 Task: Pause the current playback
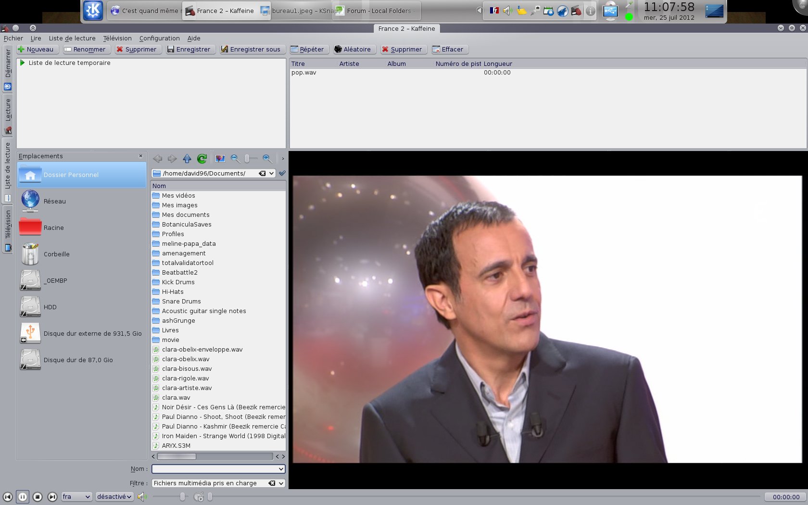23,497
